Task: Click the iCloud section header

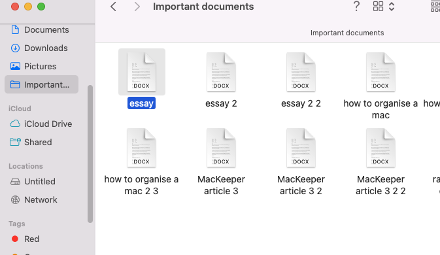Action: (20, 109)
